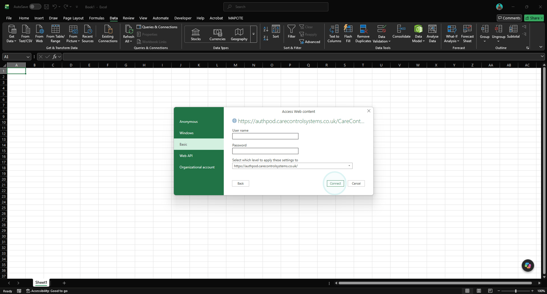Open the Sort dialog

pos(276,32)
